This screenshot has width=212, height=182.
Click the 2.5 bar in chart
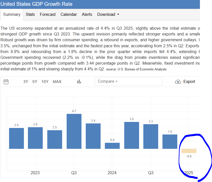pos(55,140)
